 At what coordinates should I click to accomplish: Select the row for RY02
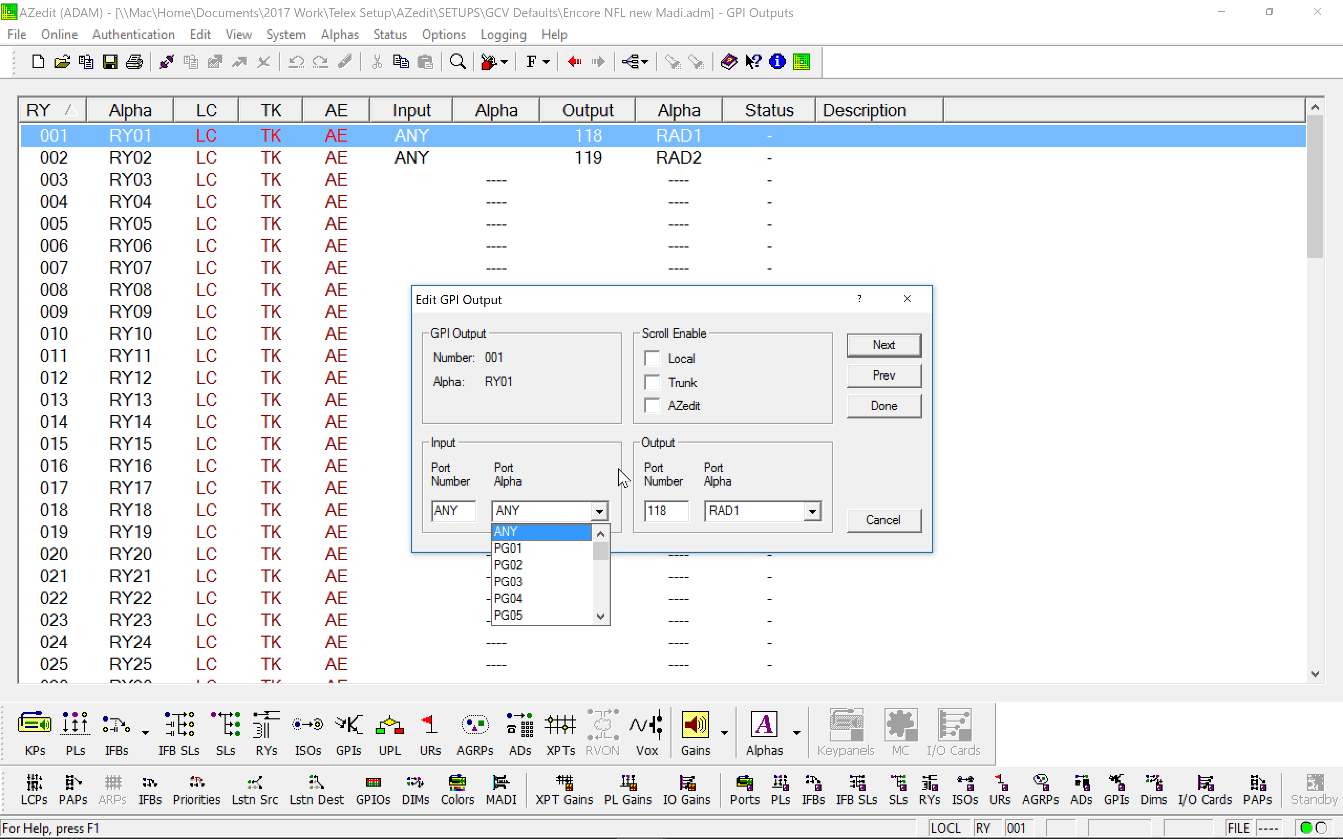663,158
